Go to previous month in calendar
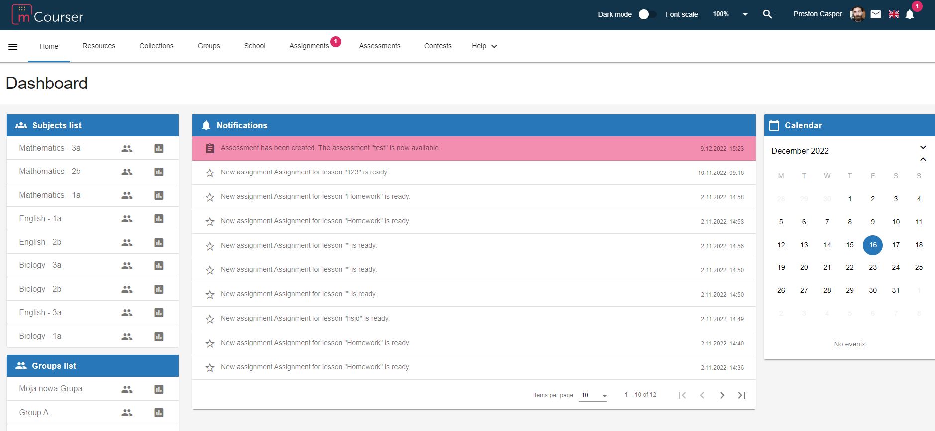The image size is (935, 431). [x=923, y=159]
